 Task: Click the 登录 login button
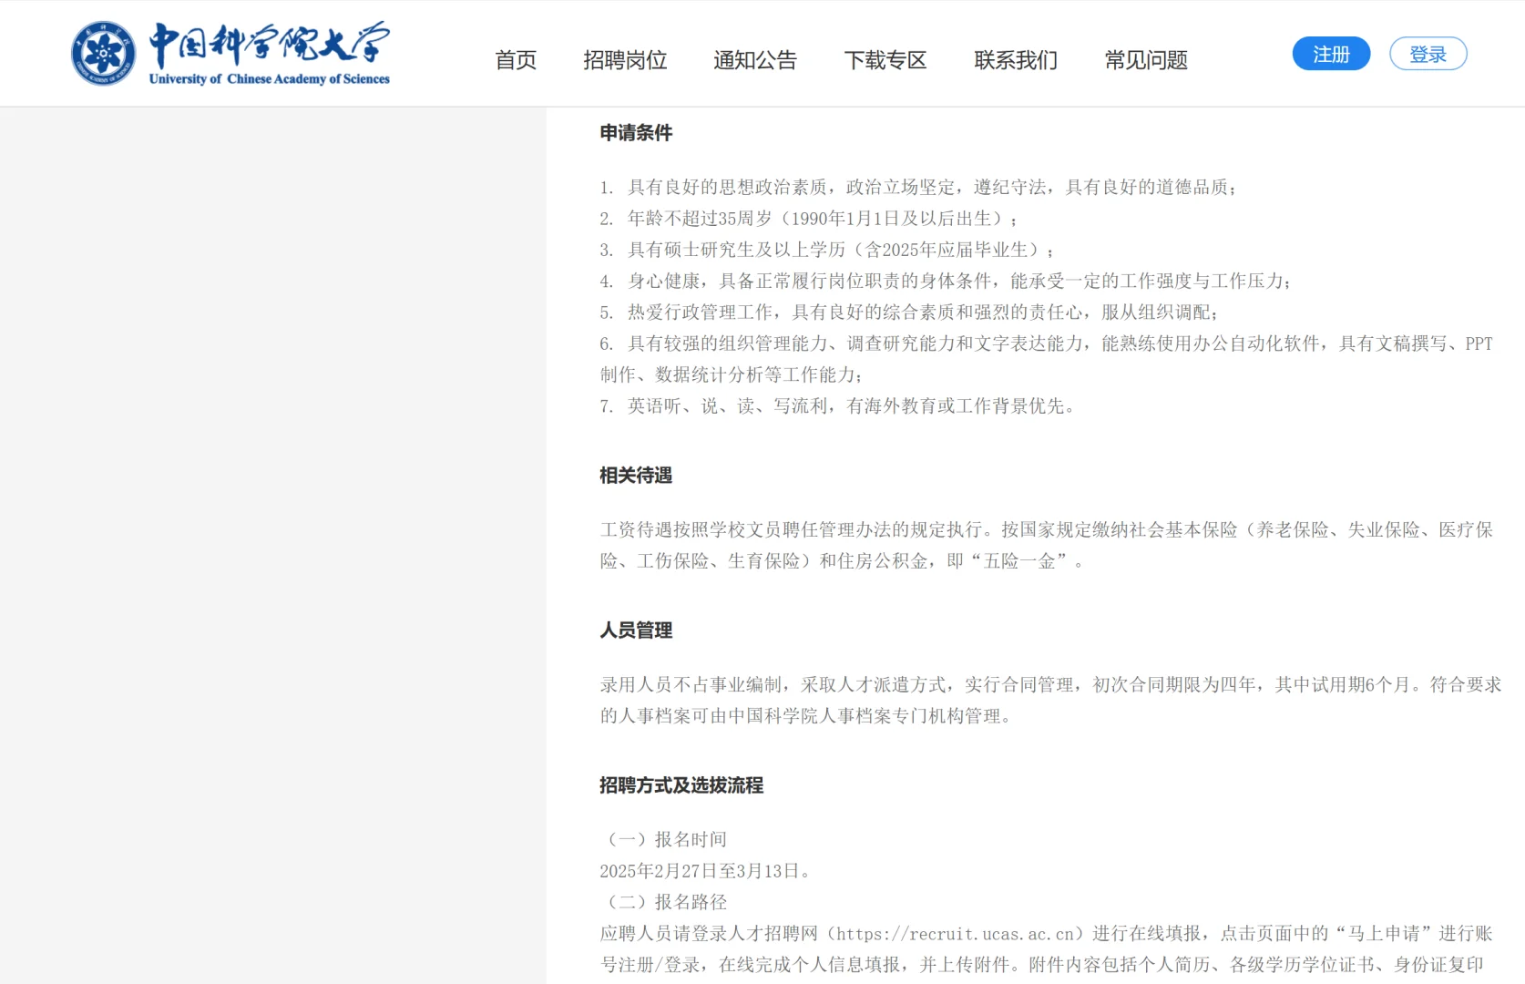1427,53
